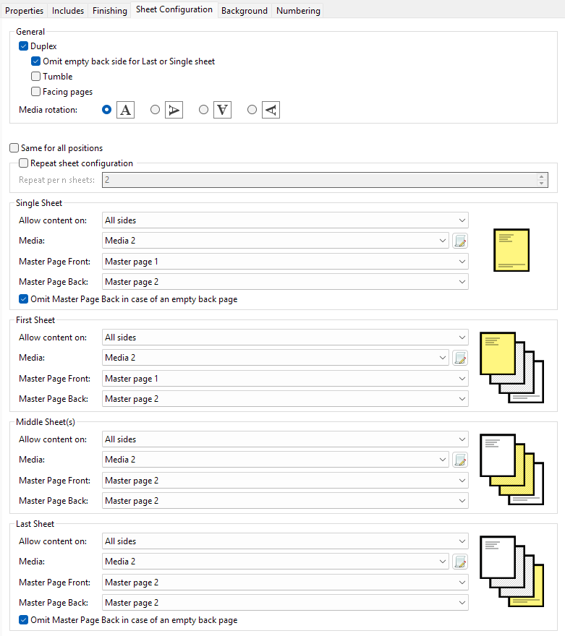Open edit media icon for Last Sheet
The image size is (565, 636).
click(460, 562)
